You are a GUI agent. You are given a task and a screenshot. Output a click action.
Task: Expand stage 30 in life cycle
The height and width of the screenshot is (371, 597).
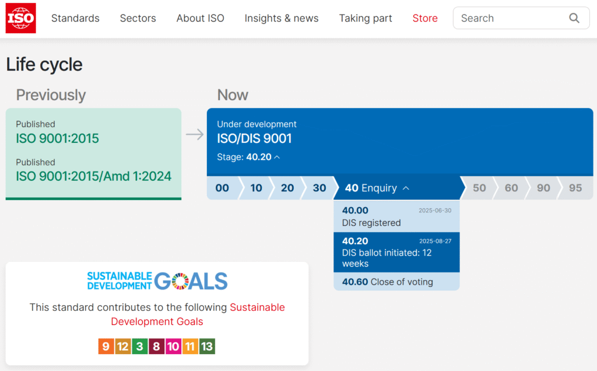click(319, 188)
